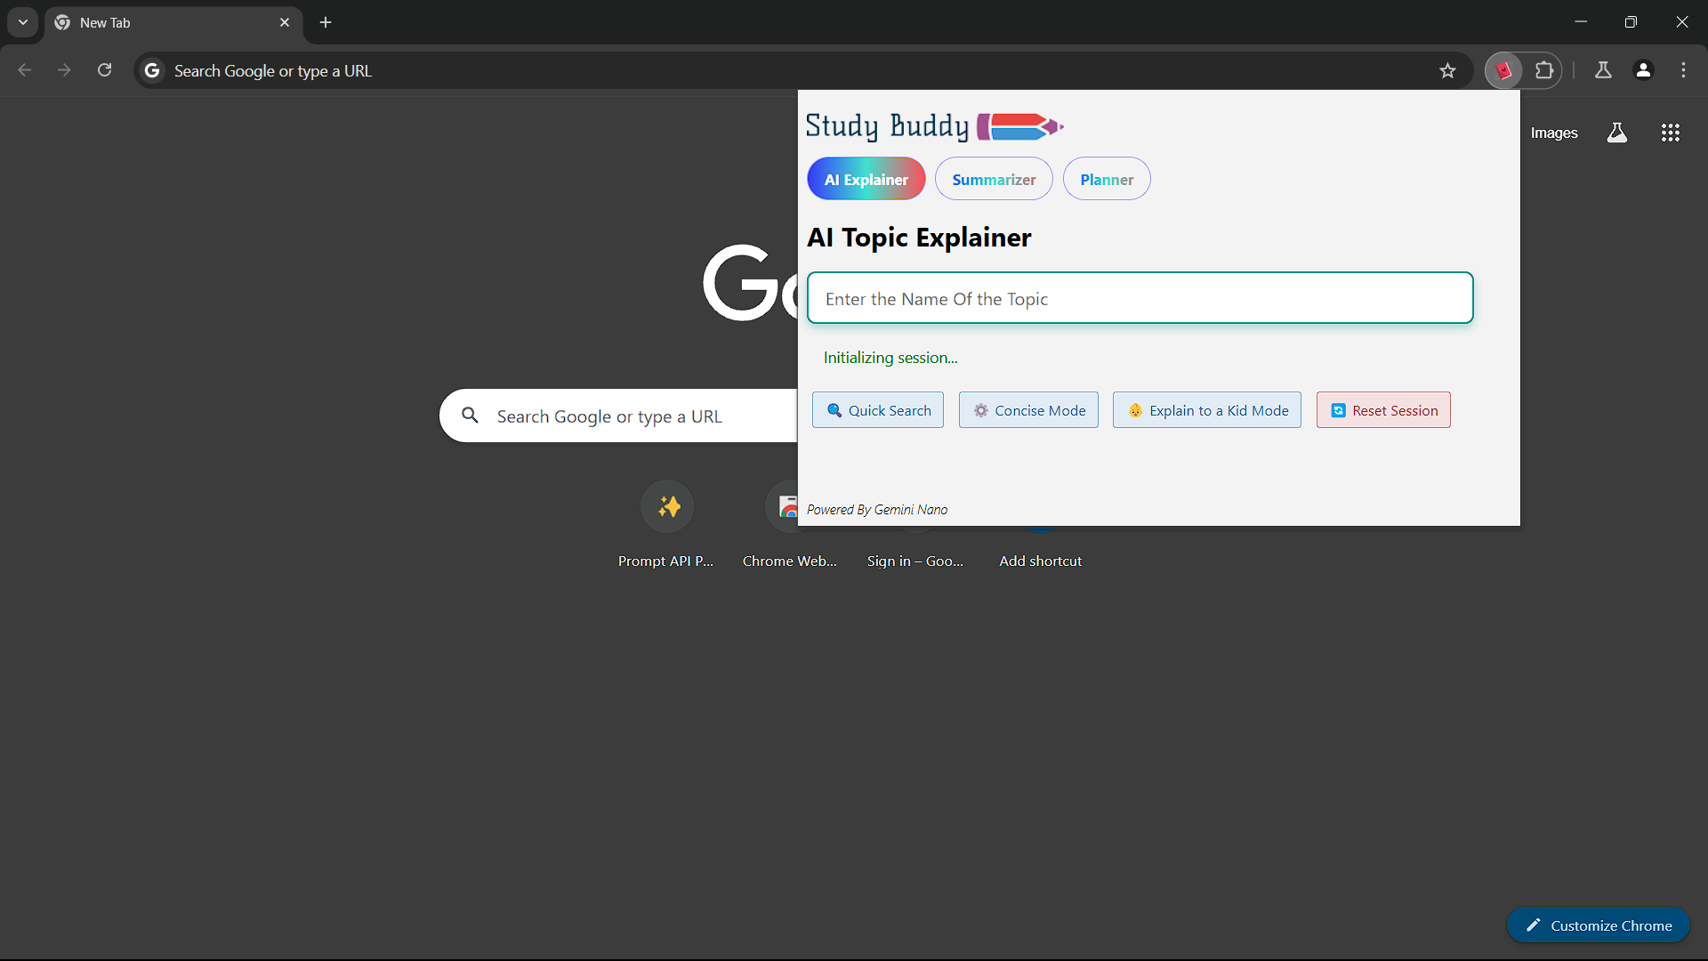Viewport: 1708px width, 961px height.
Task: Focus the topic name input field
Action: (1140, 298)
